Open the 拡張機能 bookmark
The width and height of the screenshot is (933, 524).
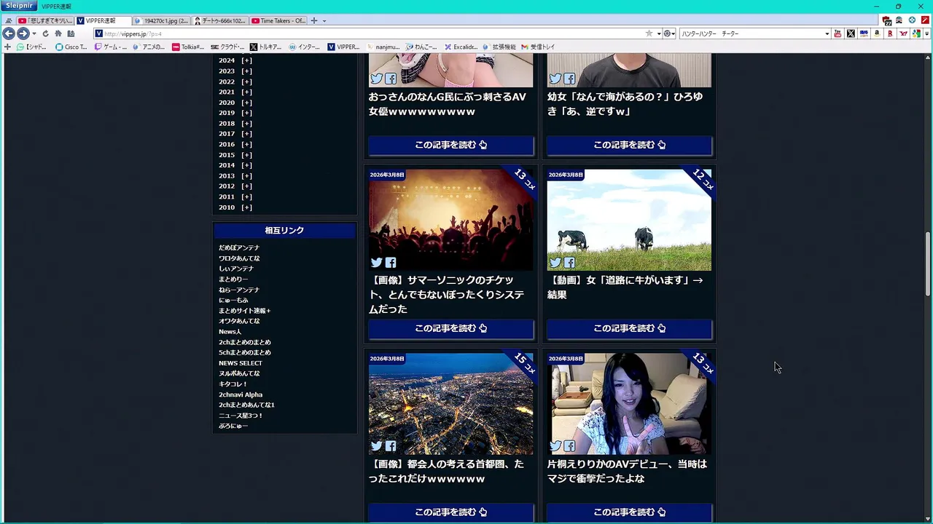pyautogui.click(x=499, y=47)
